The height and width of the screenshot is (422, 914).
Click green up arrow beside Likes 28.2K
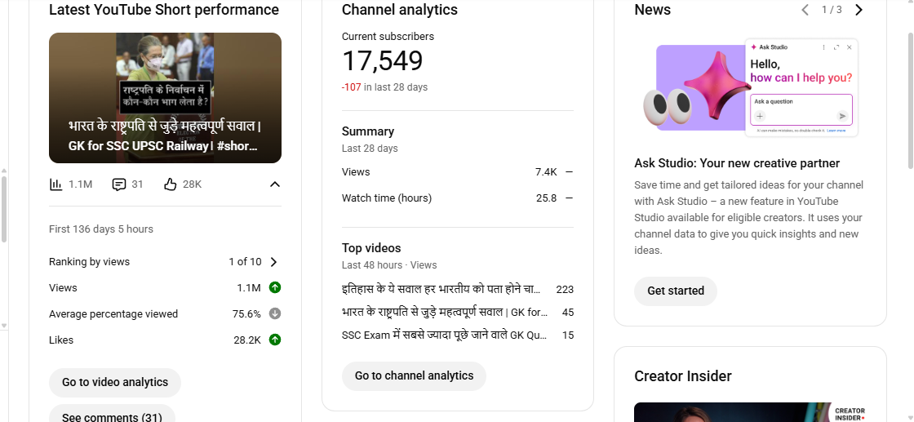[275, 340]
